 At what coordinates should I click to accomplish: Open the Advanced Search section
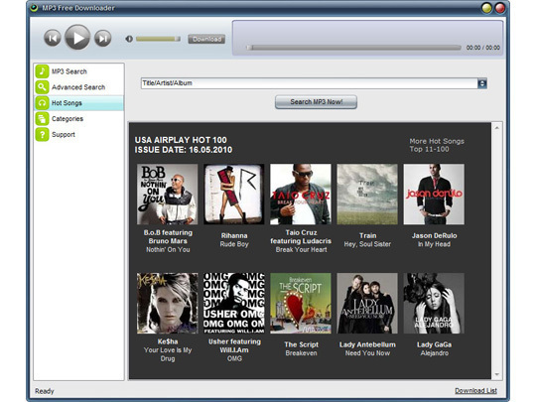pos(79,87)
